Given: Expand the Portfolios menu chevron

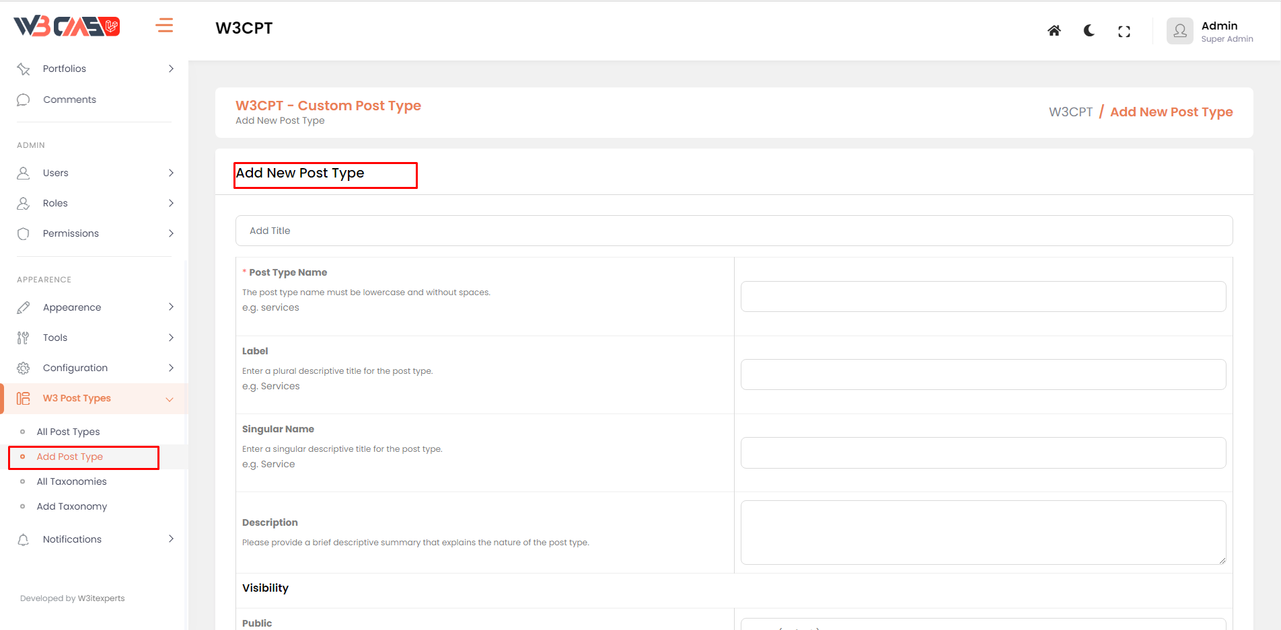Looking at the screenshot, I should click(171, 69).
